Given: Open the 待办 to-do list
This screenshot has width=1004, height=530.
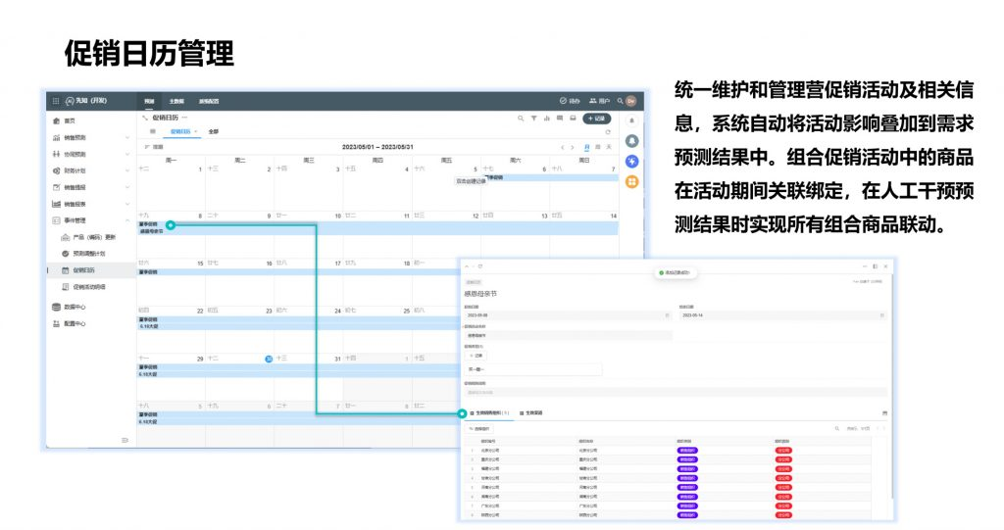Looking at the screenshot, I should [x=570, y=101].
